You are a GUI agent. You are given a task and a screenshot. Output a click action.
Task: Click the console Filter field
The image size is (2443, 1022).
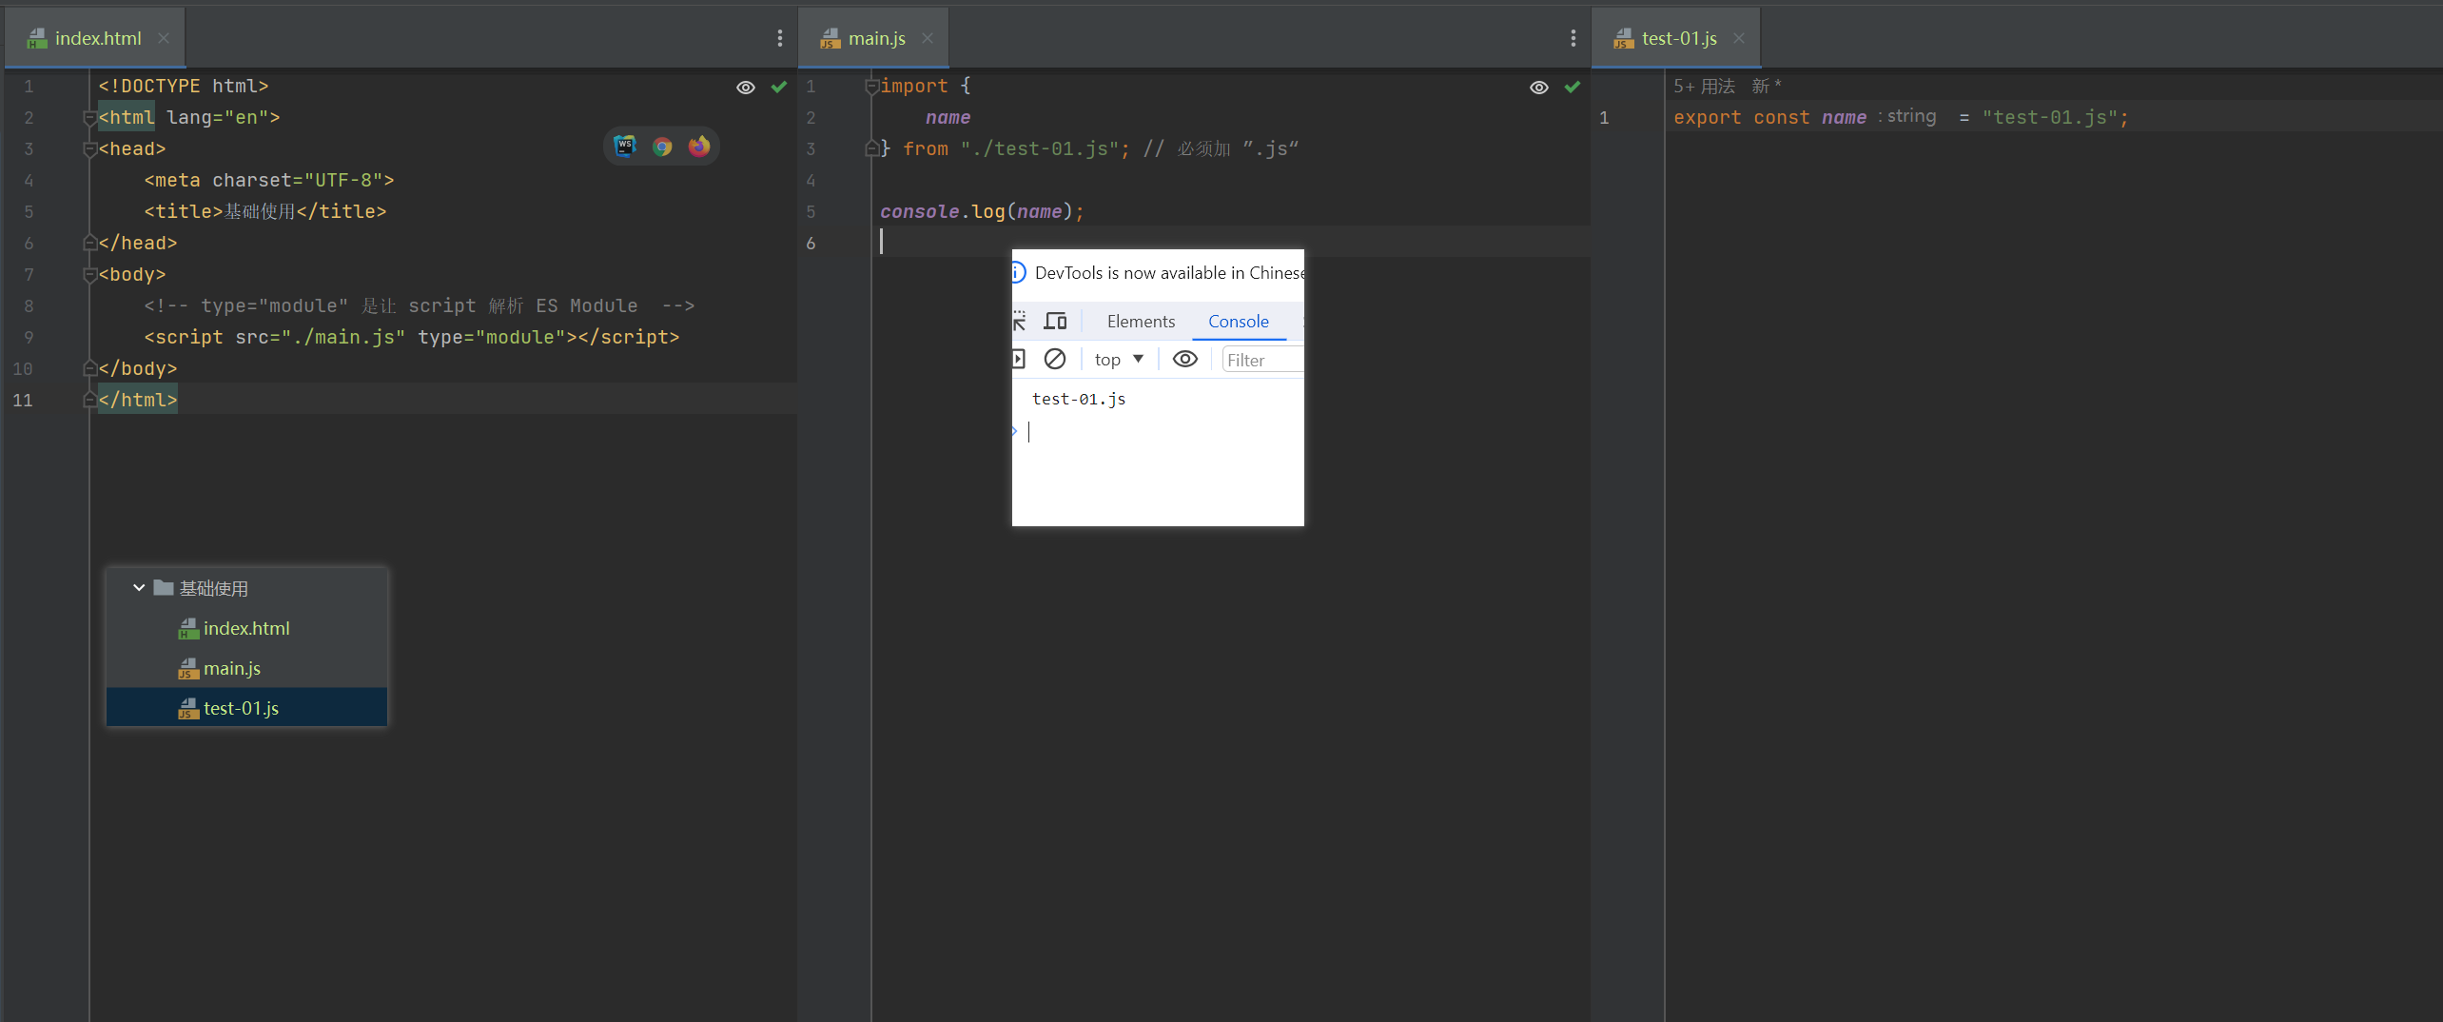(1262, 360)
